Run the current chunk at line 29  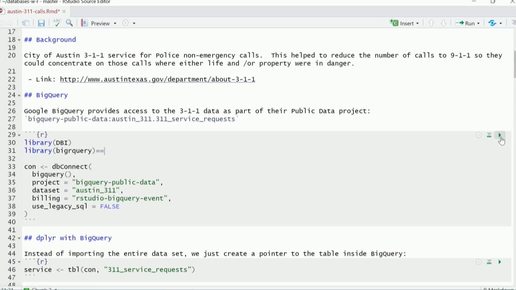pos(500,135)
